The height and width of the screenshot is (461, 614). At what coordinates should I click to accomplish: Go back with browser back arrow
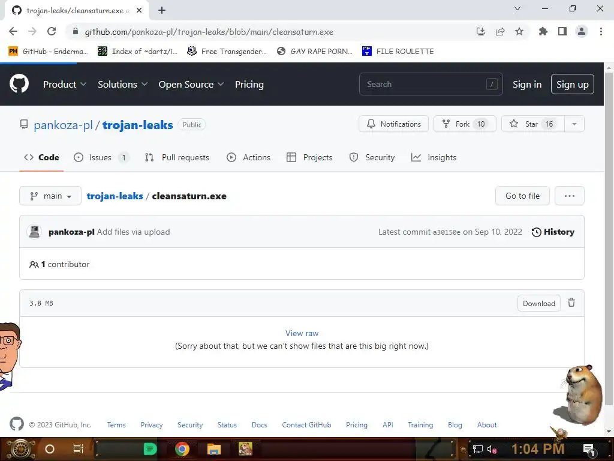(13, 31)
